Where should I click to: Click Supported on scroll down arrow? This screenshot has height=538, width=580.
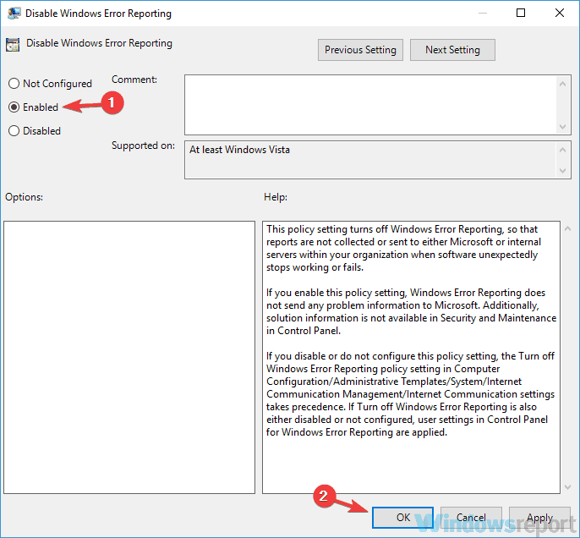[x=562, y=171]
